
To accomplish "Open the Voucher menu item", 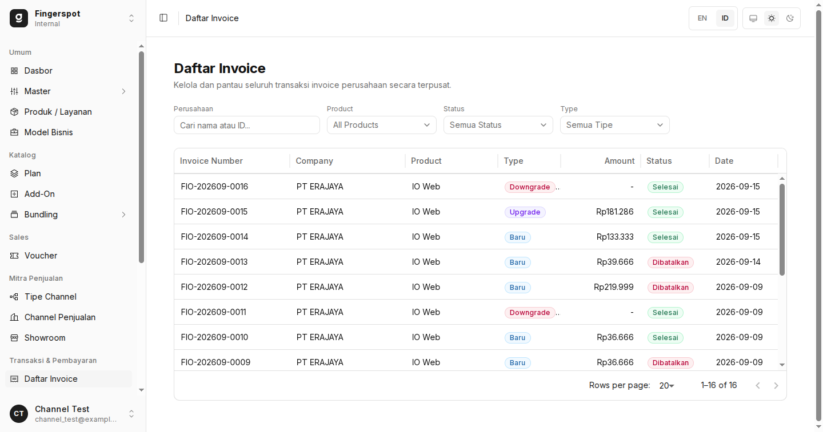I will coord(69,256).
